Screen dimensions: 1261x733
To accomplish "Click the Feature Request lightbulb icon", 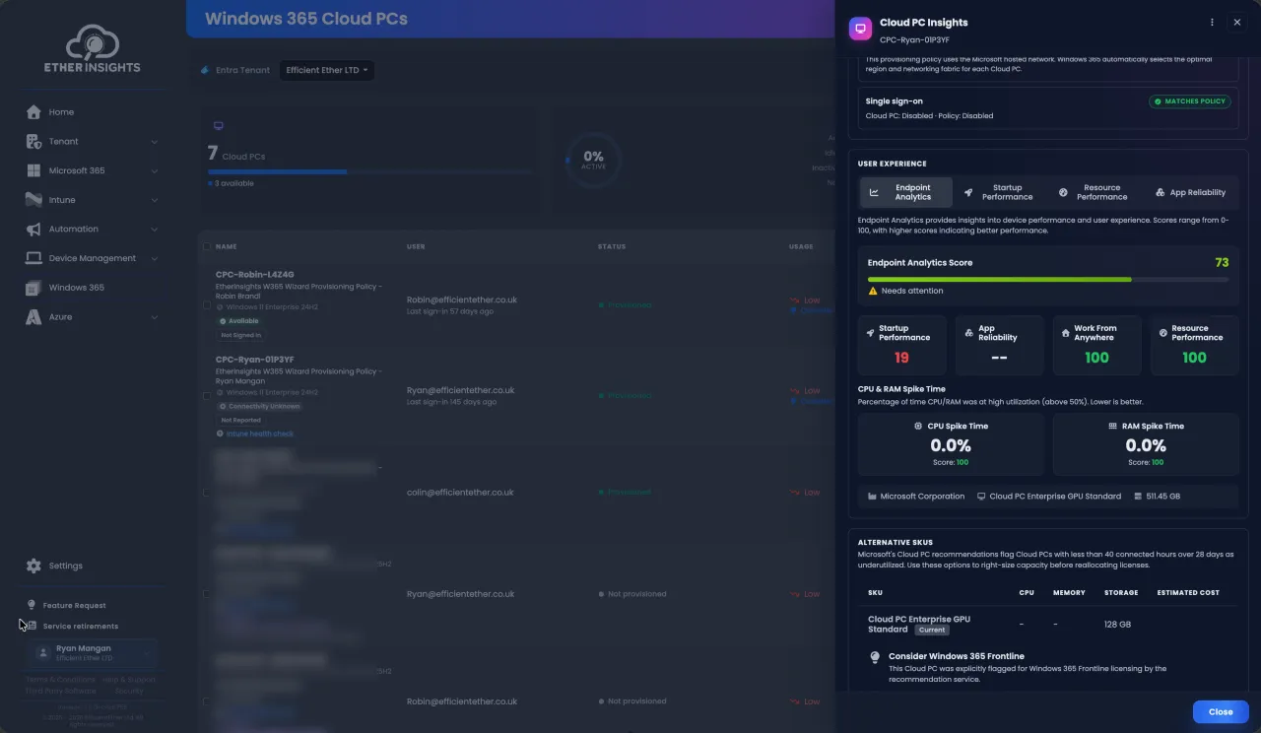I will coord(32,605).
